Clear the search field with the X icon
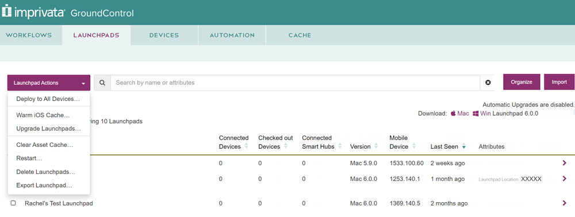This screenshot has width=575, height=217. 488,83
